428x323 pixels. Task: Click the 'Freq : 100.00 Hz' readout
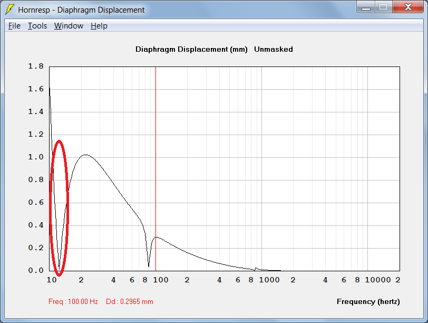click(x=73, y=302)
